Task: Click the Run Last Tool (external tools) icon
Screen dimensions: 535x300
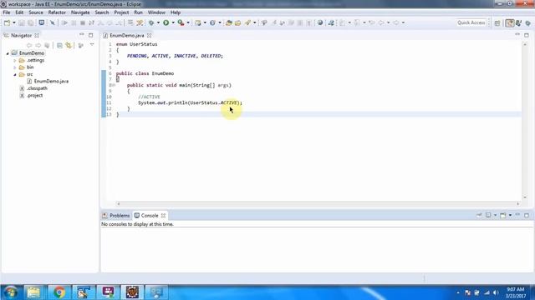Action: click(181, 22)
